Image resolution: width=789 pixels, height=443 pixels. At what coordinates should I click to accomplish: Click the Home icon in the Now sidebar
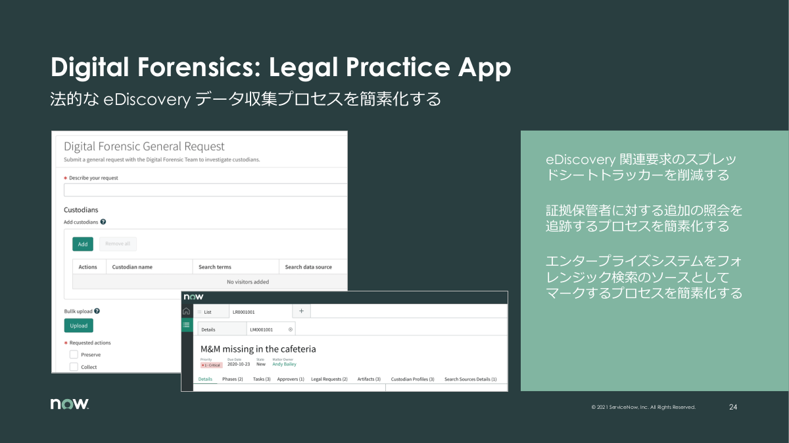click(x=186, y=311)
